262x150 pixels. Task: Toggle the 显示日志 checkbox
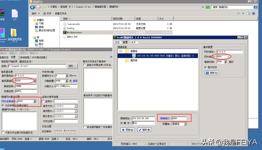coord(206,67)
